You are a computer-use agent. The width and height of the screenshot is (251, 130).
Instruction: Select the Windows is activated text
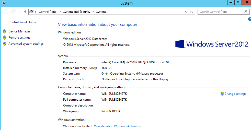tap(77, 126)
